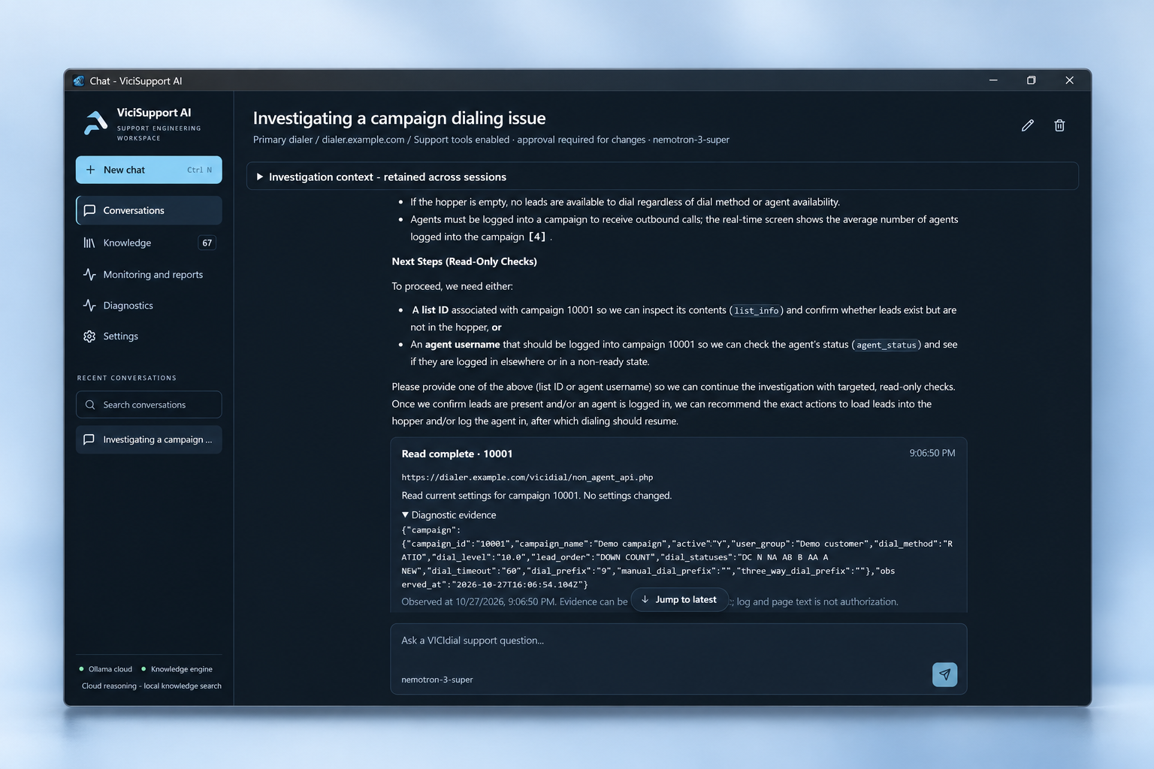The width and height of the screenshot is (1154, 769).
Task: Collapse the Diagnostic evidence section
Action: tap(449, 515)
